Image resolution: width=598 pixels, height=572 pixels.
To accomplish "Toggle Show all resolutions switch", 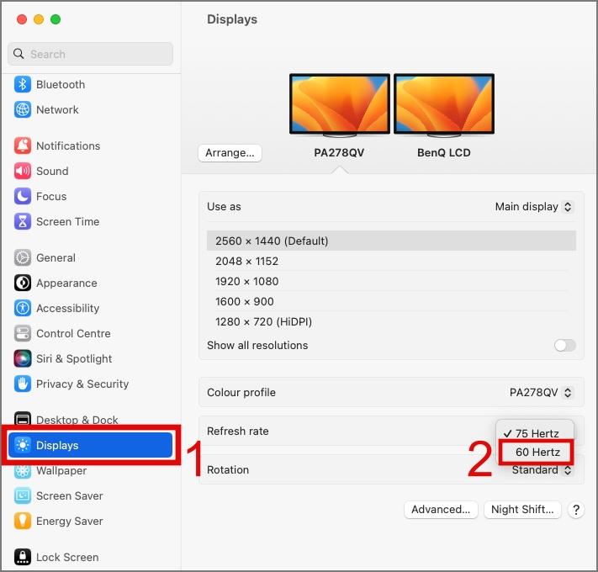I will [565, 345].
